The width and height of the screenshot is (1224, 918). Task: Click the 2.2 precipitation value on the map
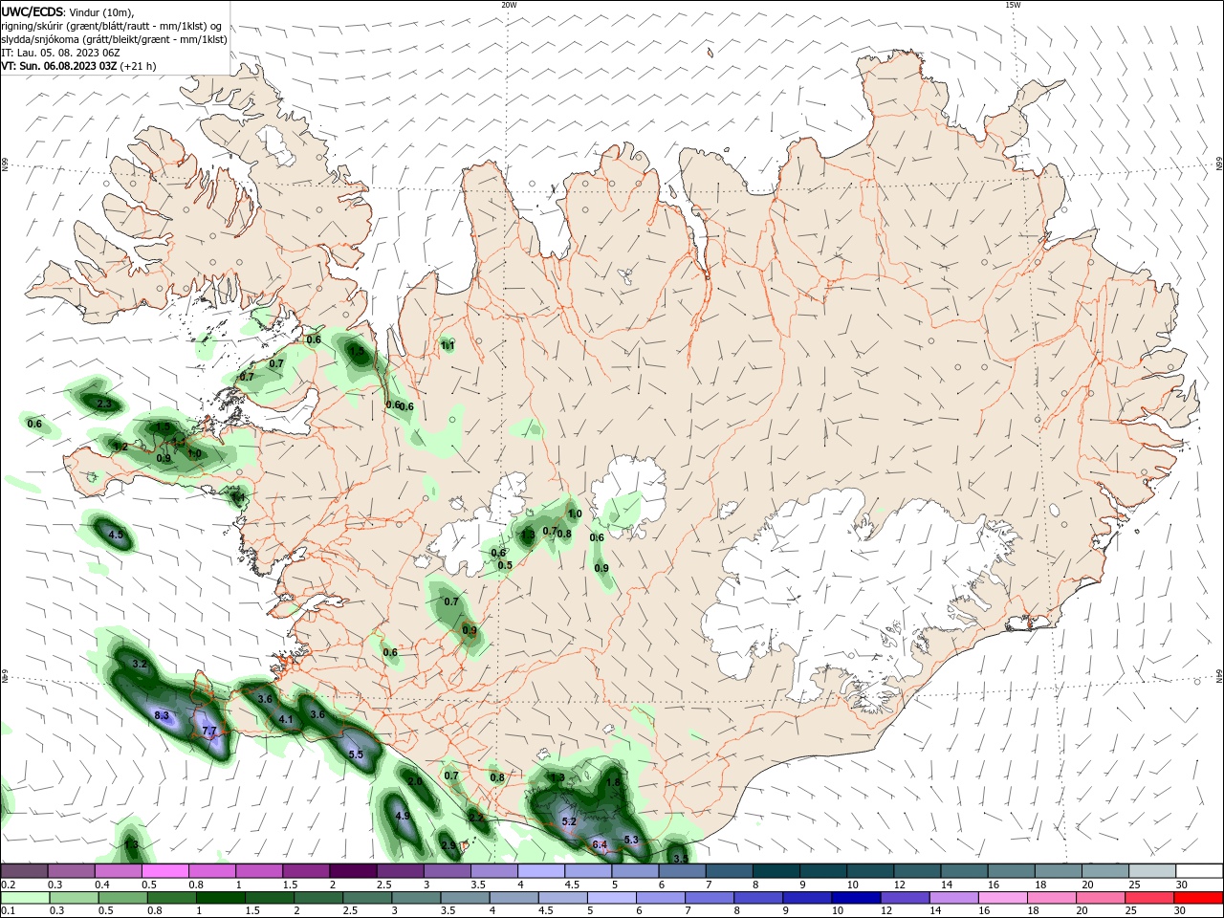475,818
